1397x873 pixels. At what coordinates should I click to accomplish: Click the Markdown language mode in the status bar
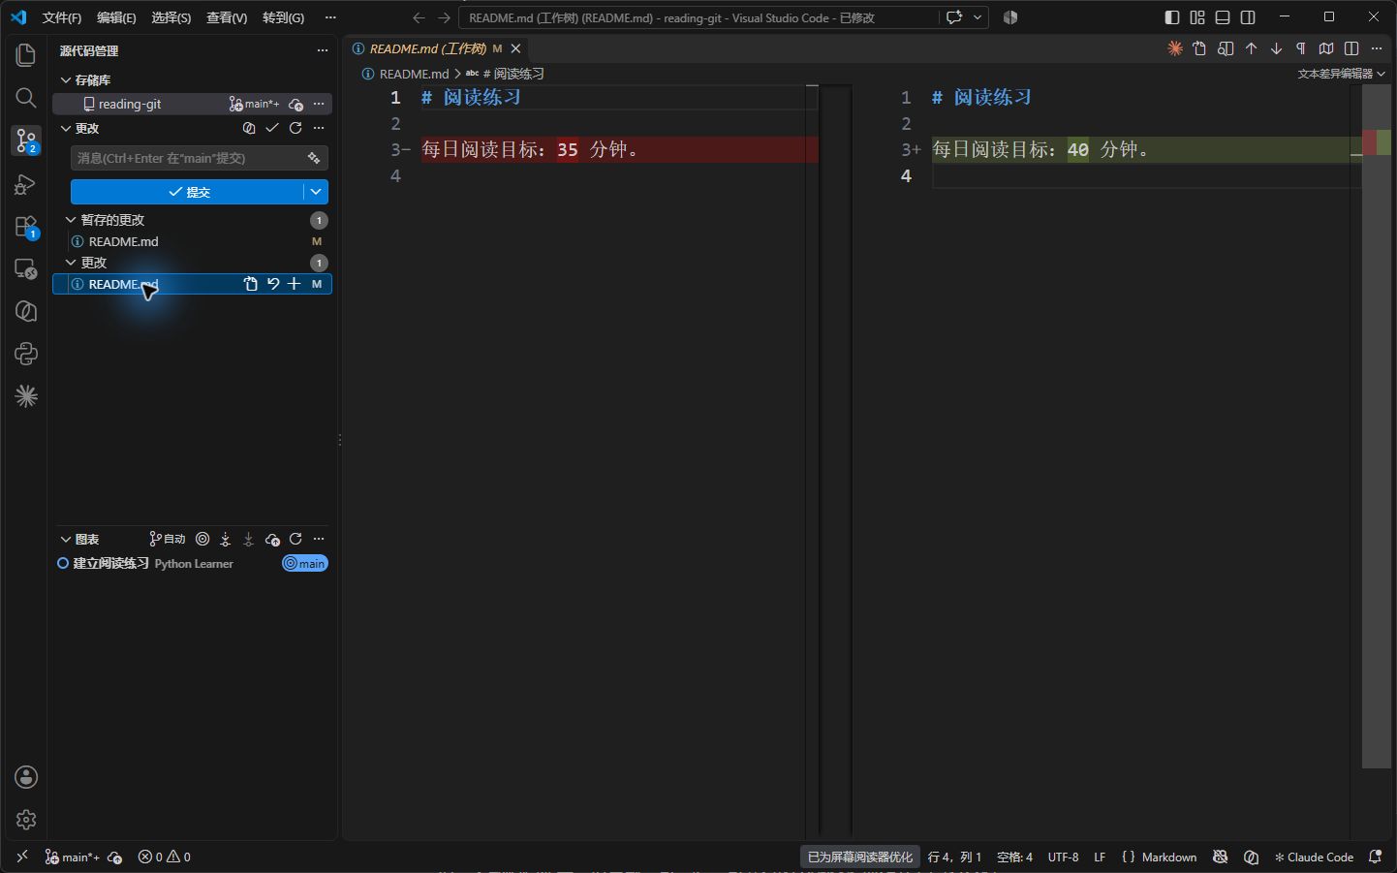pyautogui.click(x=1168, y=857)
